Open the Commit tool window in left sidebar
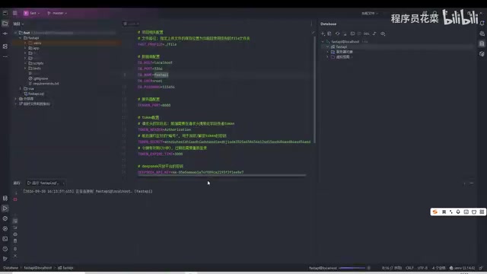The image size is (487, 274). [x=5, y=33]
